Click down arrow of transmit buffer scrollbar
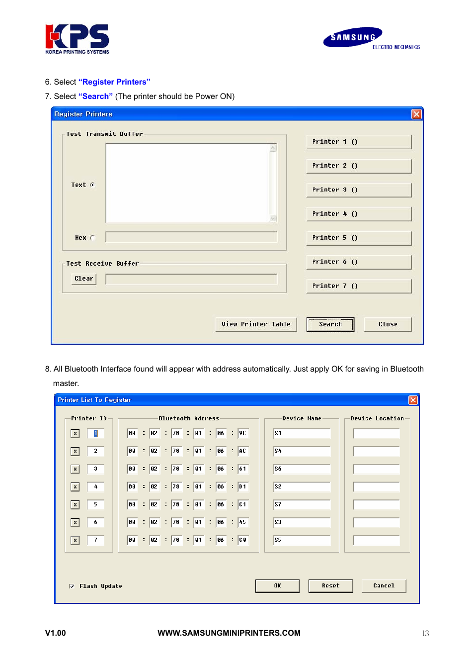The width and height of the screenshot is (474, 672). click(x=273, y=218)
